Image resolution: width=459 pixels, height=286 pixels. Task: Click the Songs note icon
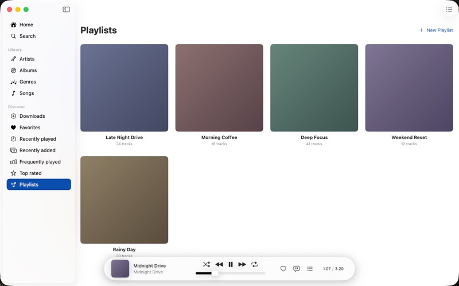tap(13, 93)
